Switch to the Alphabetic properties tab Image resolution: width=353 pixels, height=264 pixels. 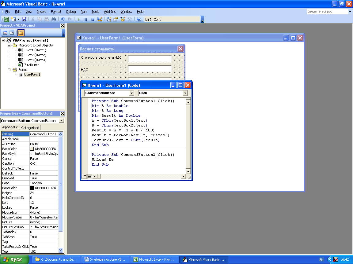(x=10, y=127)
